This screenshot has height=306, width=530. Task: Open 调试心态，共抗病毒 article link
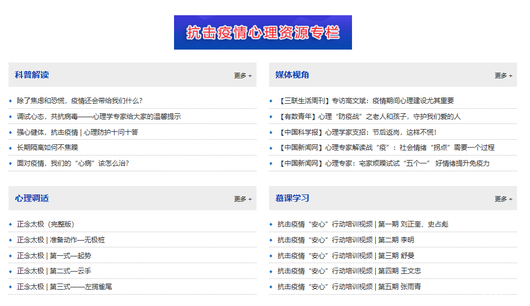tap(98, 117)
